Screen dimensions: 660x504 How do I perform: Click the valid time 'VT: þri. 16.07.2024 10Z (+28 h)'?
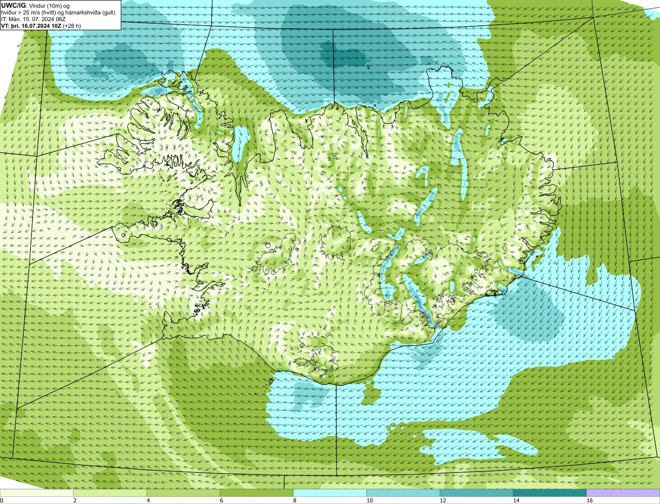[41, 25]
